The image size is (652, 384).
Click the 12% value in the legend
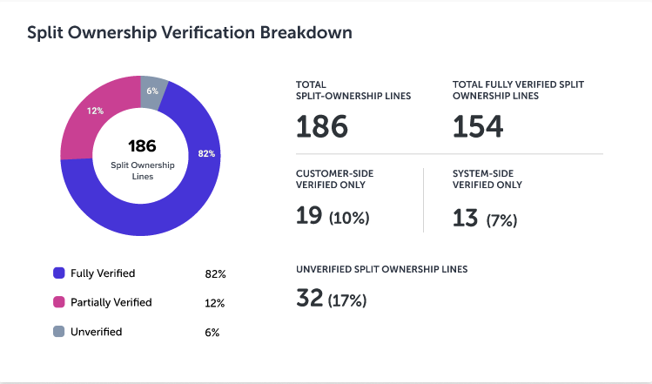click(x=215, y=303)
